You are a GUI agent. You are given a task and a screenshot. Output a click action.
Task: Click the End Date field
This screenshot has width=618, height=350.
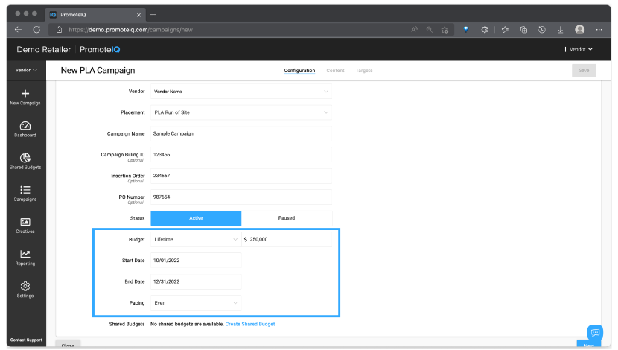196,281
